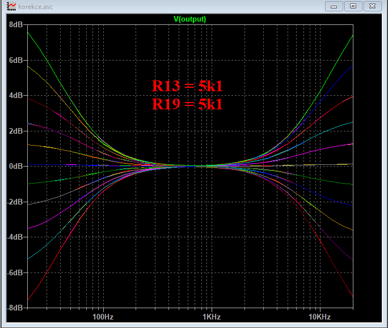This screenshot has width=388, height=328.
Task: Click the 6dB axis label
Action: pyautogui.click(x=16, y=60)
